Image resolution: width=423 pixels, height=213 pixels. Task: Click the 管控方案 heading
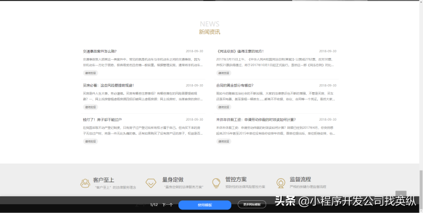pos(236,179)
